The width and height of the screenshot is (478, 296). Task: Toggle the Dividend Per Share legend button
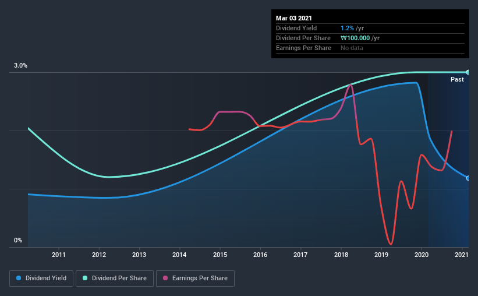[115, 279]
